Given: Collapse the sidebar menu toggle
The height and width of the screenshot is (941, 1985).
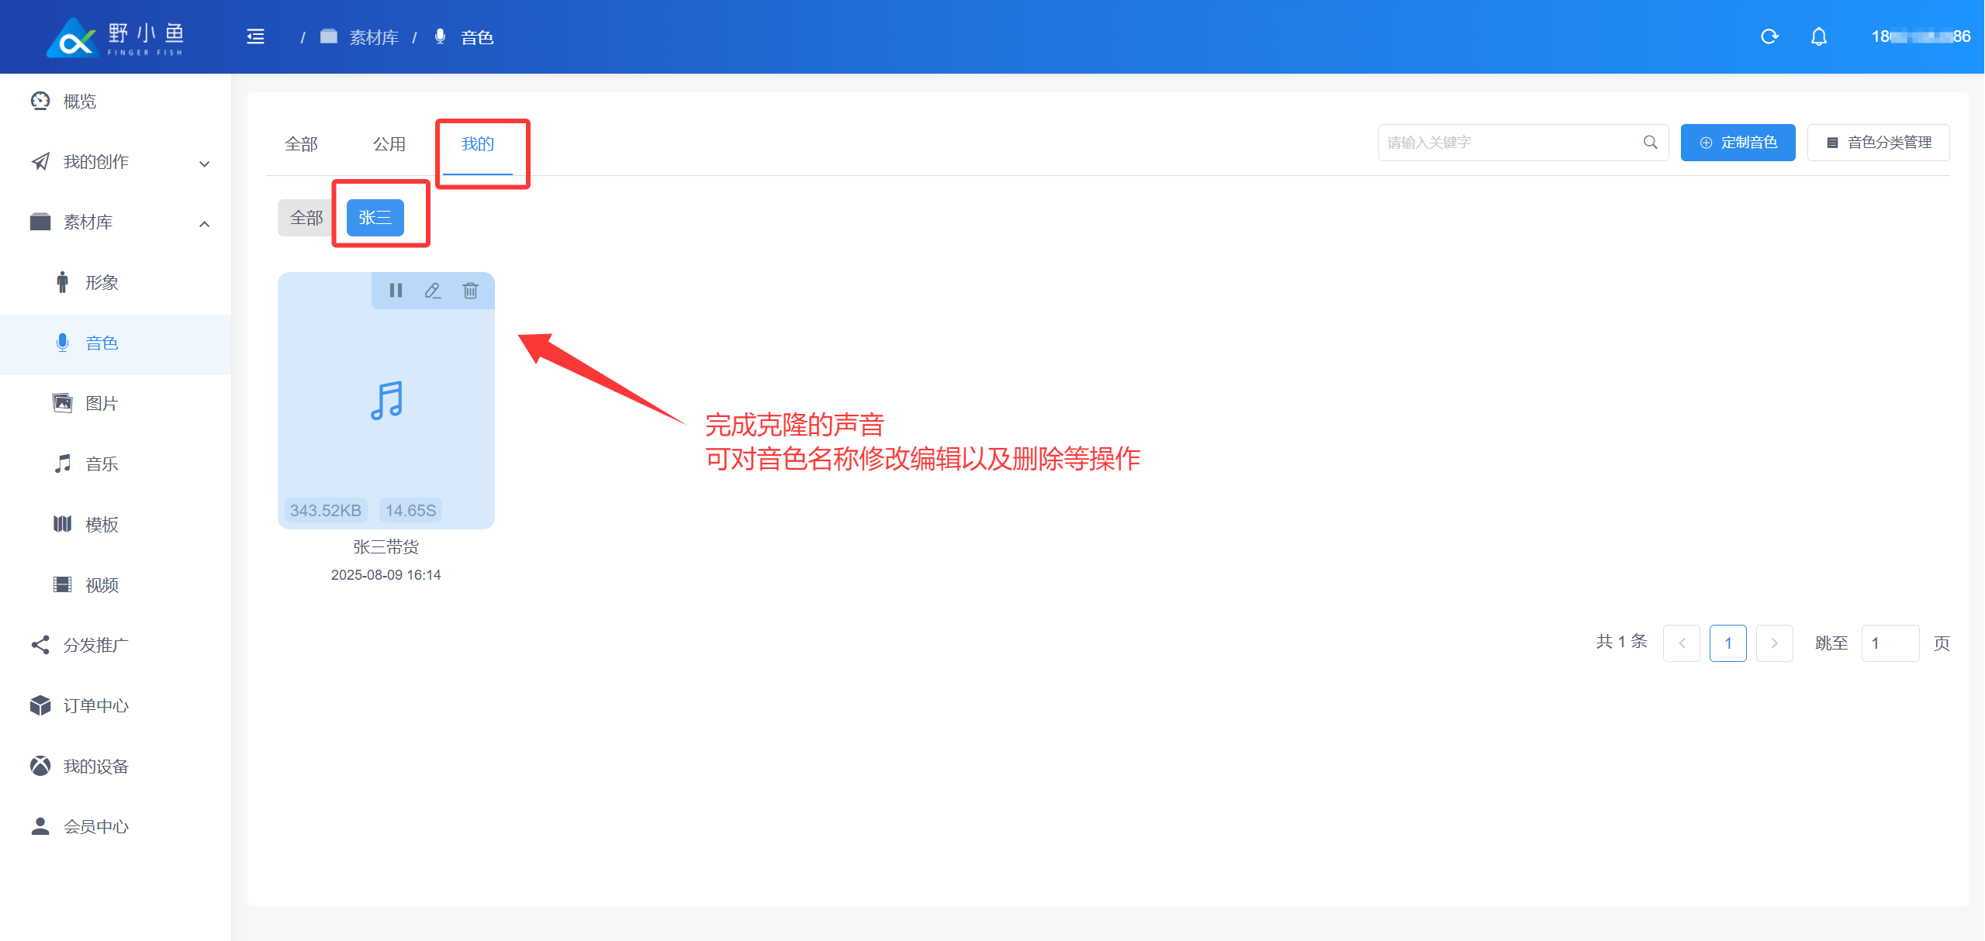Looking at the screenshot, I should pos(255,36).
